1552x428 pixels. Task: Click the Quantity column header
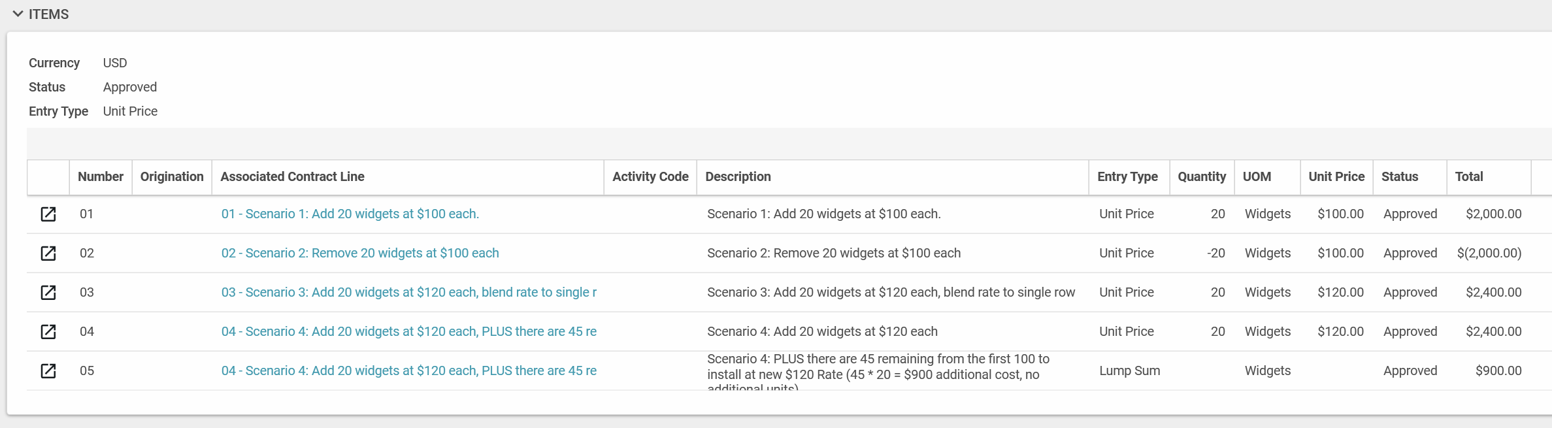point(1201,177)
